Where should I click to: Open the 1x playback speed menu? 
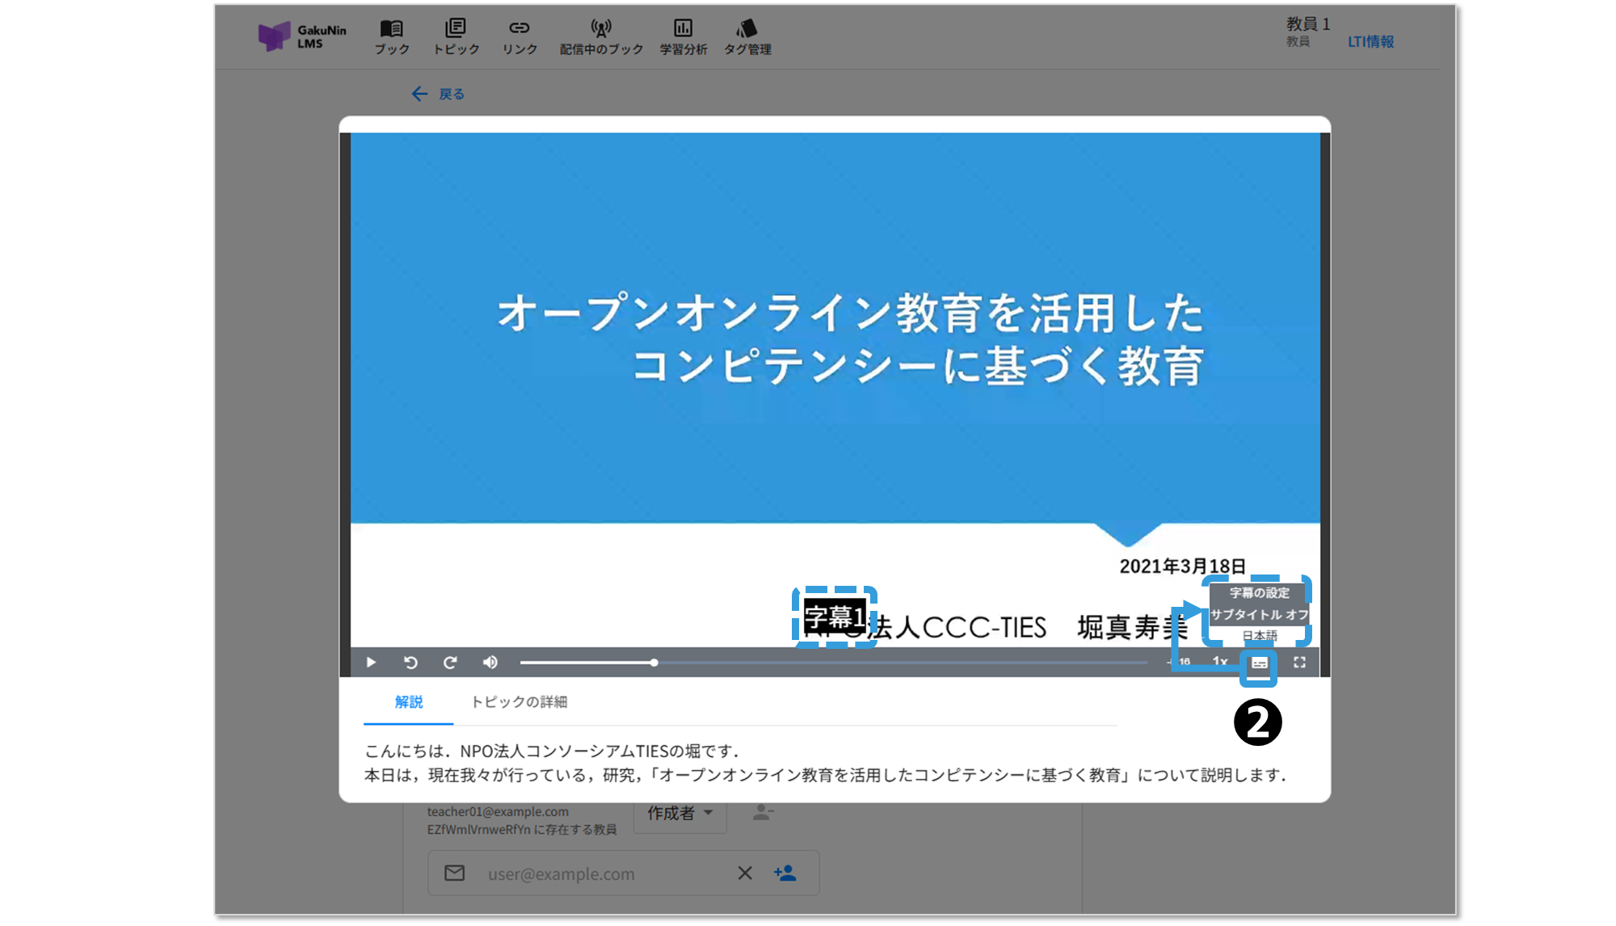coord(1220,662)
